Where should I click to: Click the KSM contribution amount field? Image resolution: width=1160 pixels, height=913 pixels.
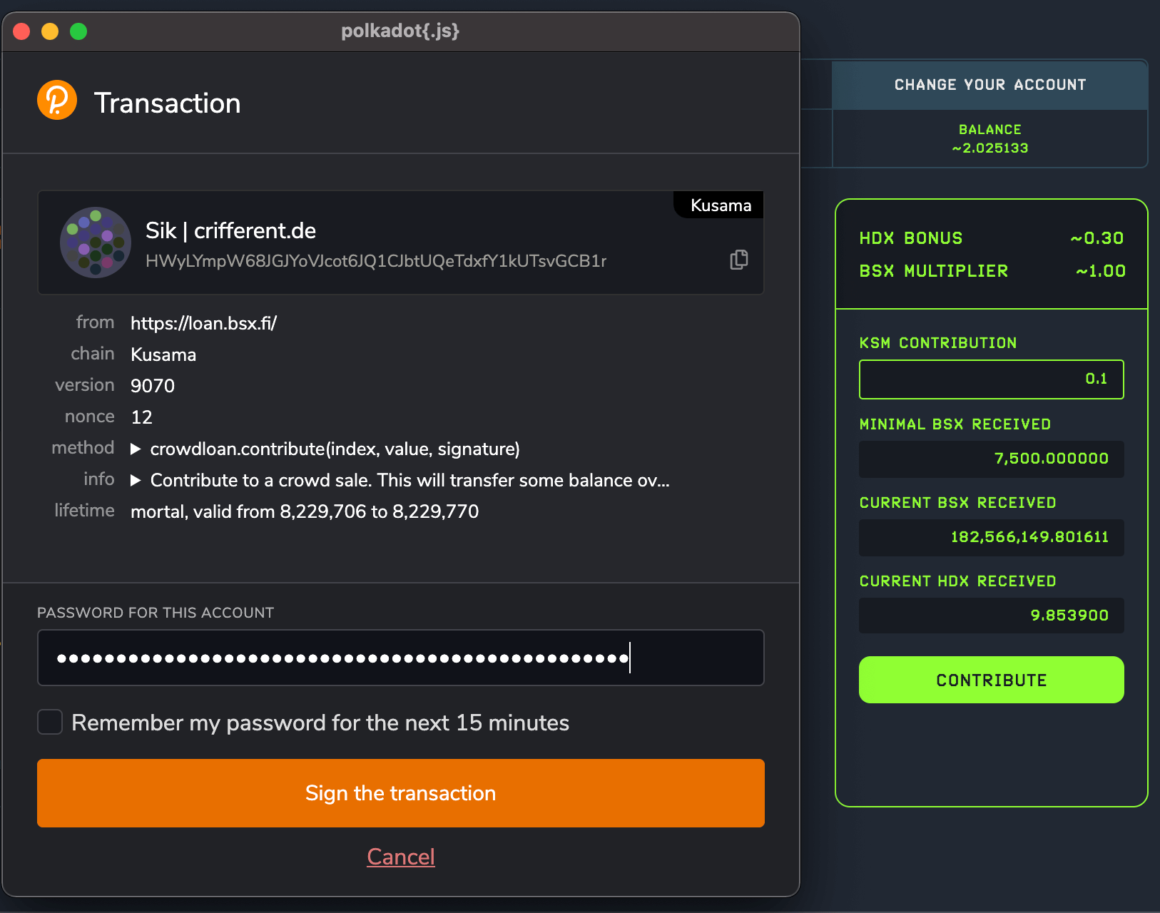(x=991, y=379)
